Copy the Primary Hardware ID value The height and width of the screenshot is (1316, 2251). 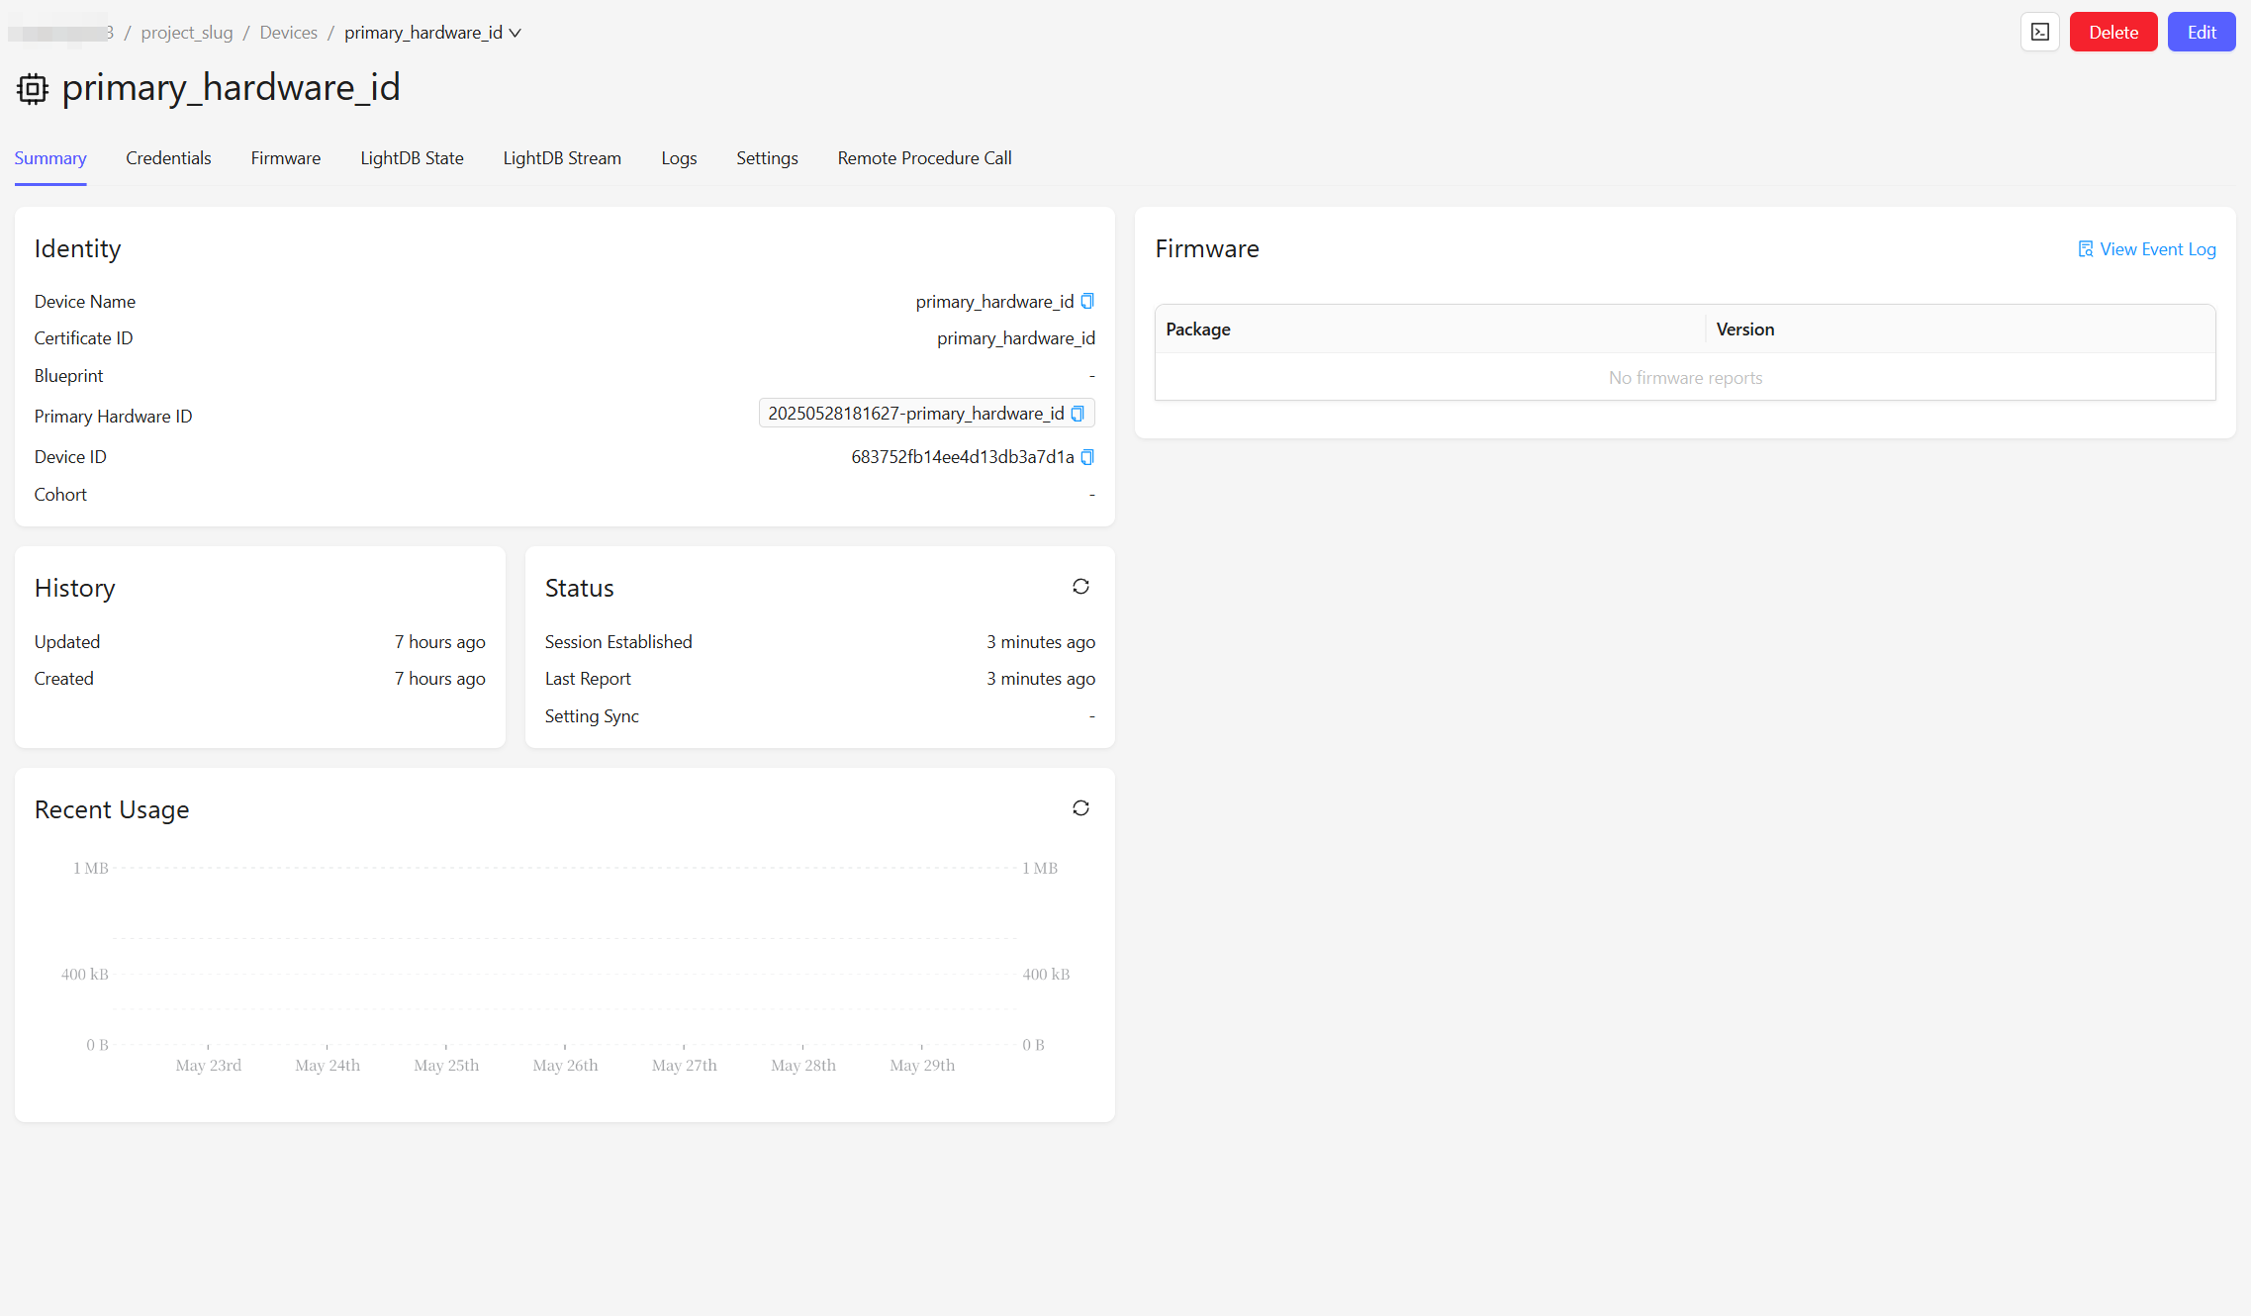click(x=1078, y=414)
